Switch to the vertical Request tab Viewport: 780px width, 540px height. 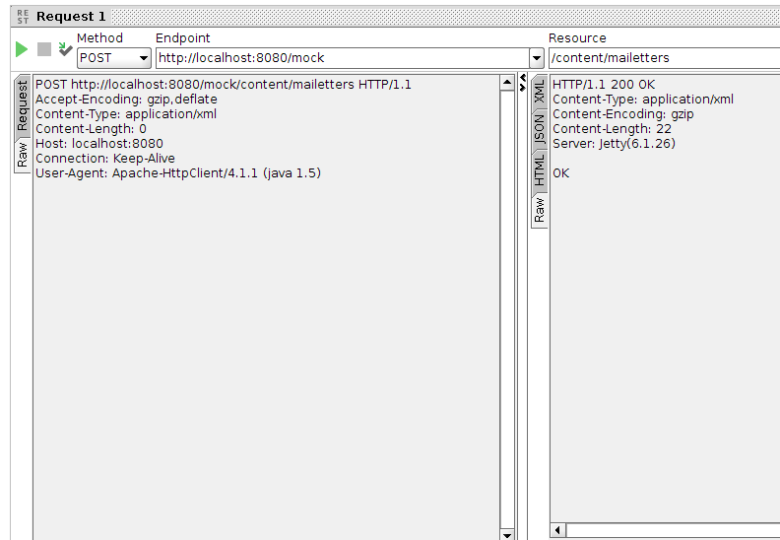pos(23,106)
